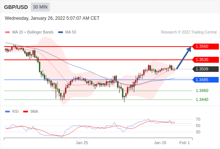Click the MA 20 + Bollinger Bands legend label

(x=33, y=32)
